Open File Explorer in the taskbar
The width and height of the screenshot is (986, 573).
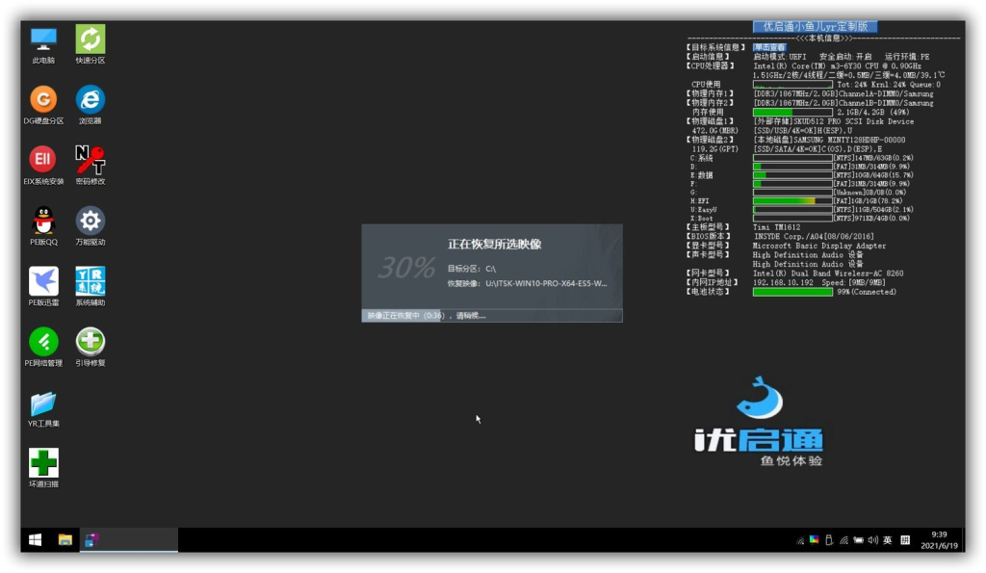[x=65, y=539]
